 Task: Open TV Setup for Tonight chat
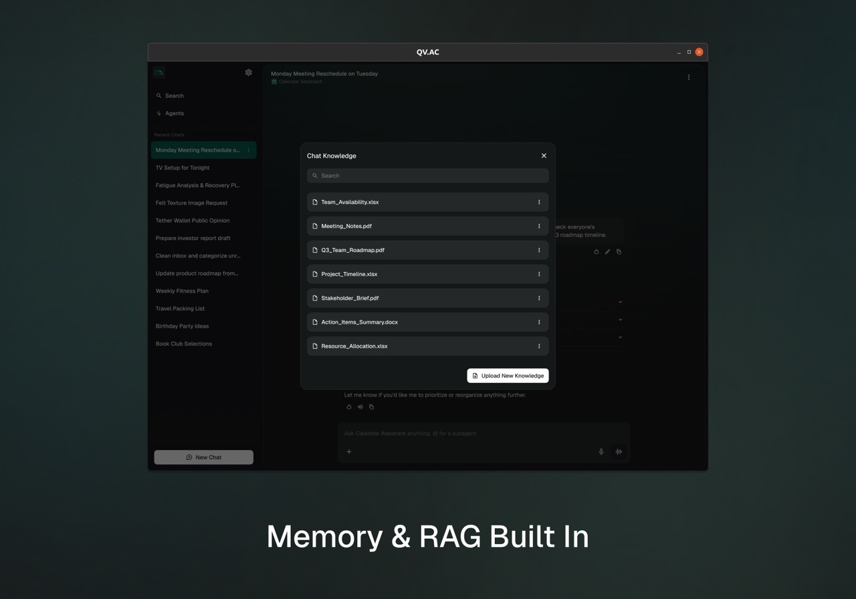coord(183,168)
